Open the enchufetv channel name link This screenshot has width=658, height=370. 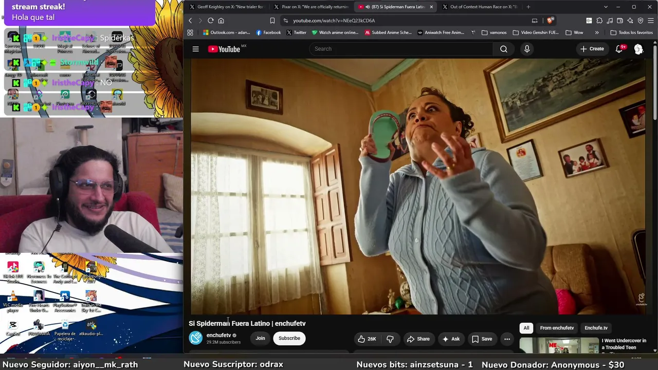[218, 335]
